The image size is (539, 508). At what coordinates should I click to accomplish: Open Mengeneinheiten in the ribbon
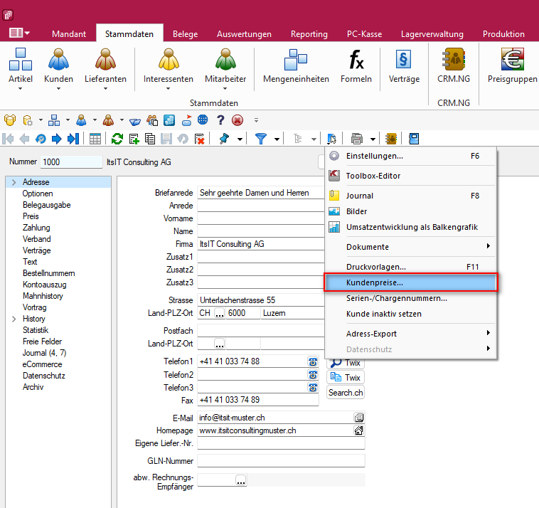click(x=296, y=65)
